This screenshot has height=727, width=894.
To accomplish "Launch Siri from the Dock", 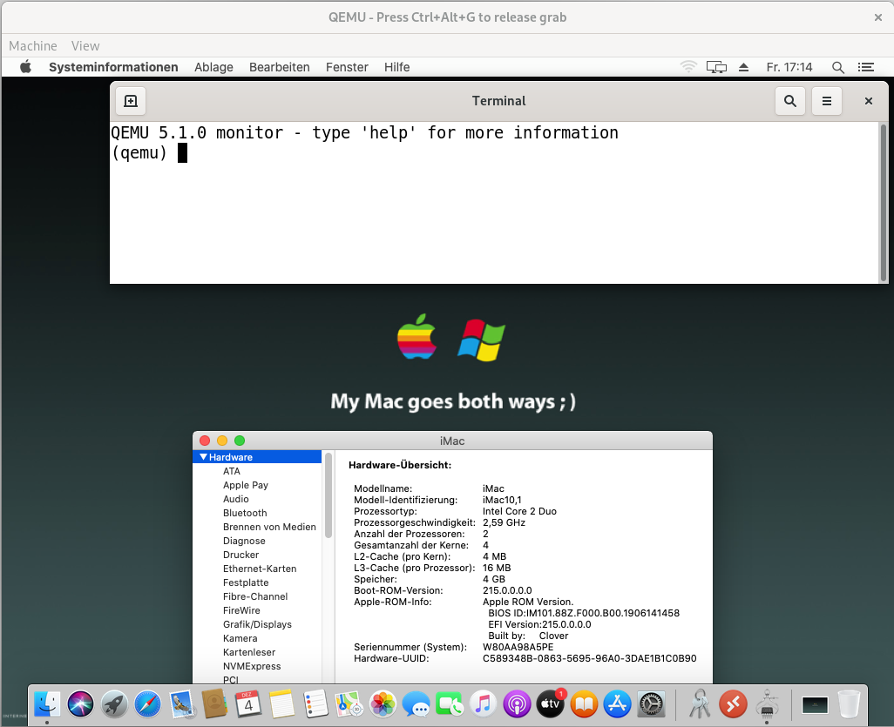I will point(80,704).
